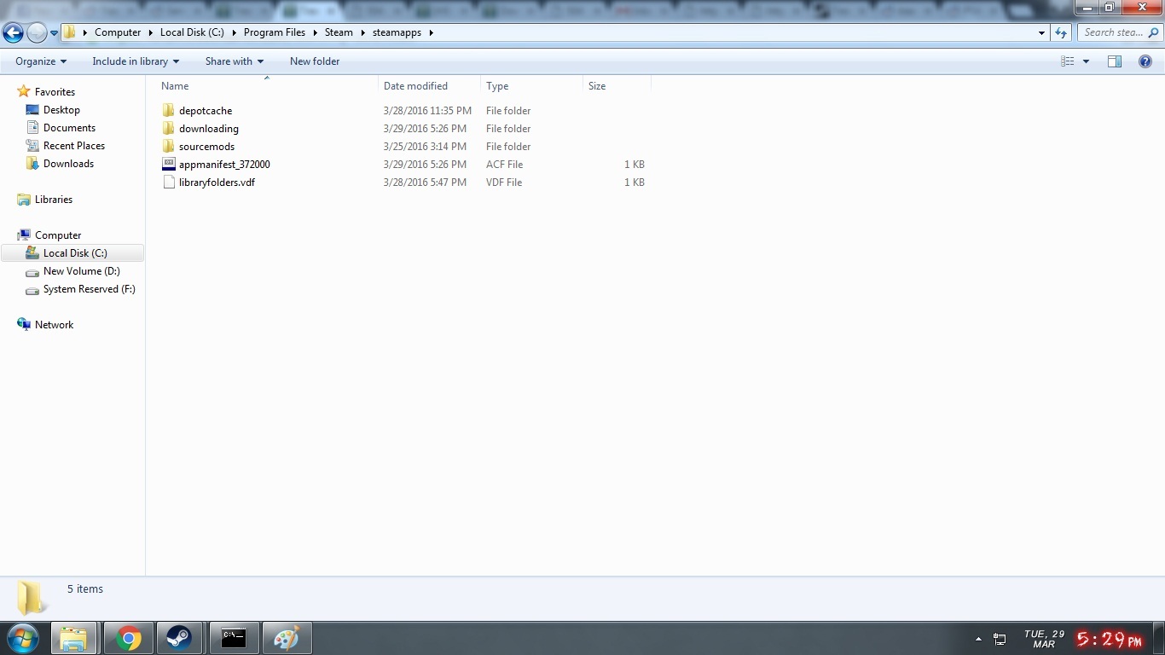Open the Share with dropdown
The image size is (1165, 655).
coord(234,61)
